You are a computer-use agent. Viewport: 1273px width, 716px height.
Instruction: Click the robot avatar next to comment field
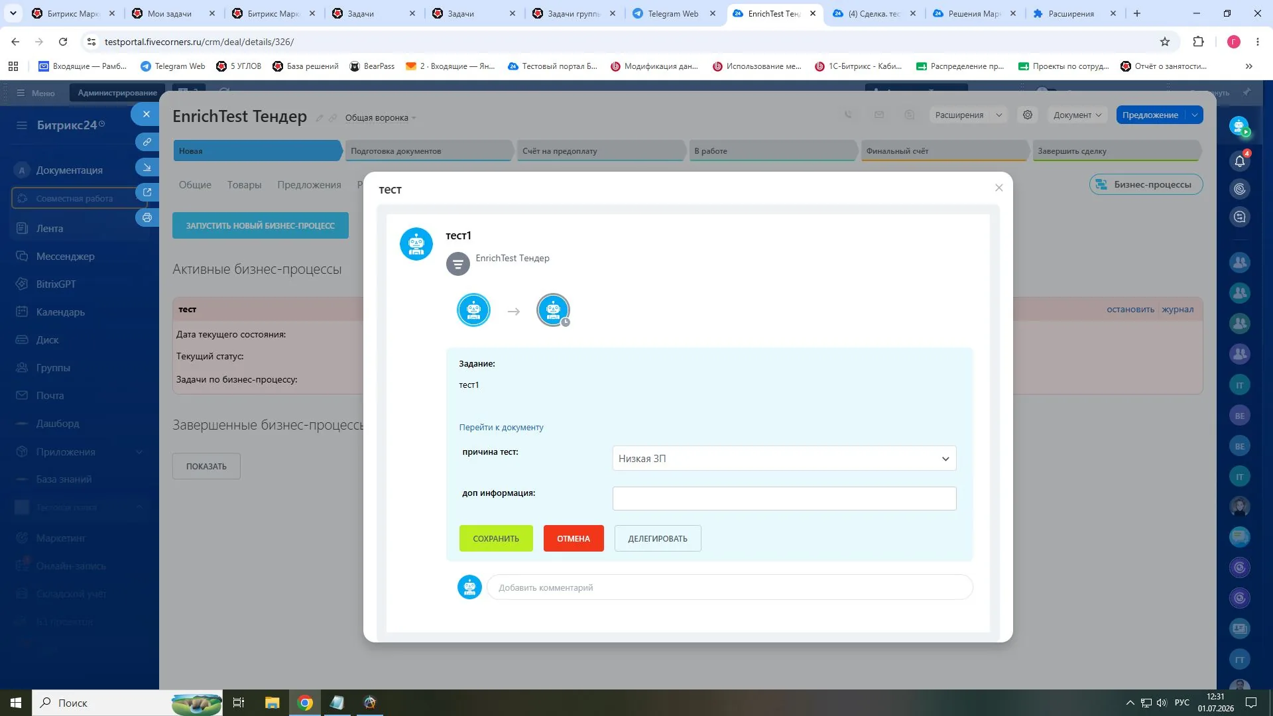click(469, 587)
